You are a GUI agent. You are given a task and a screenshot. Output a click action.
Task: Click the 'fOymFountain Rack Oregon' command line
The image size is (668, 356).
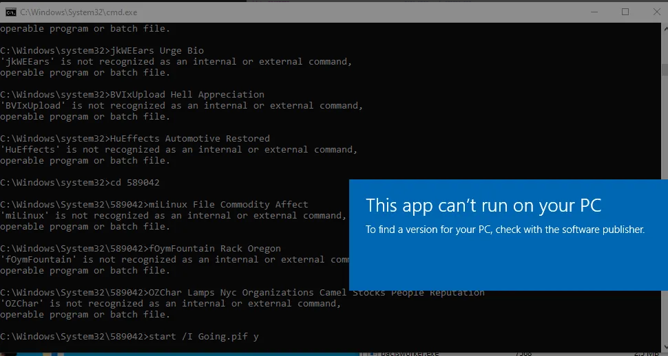pos(140,248)
